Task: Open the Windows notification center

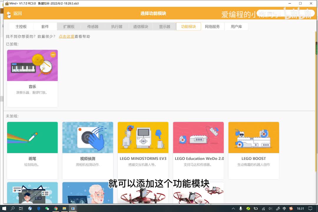Action: coord(310,208)
